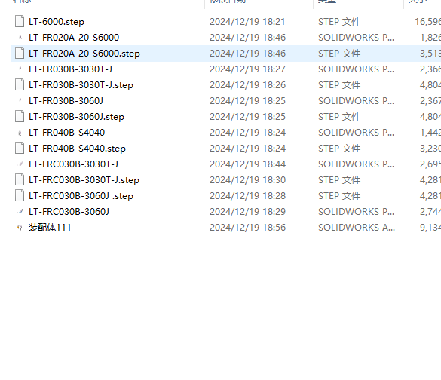Select the LT-FR030B-3060J part file name

click(x=66, y=101)
